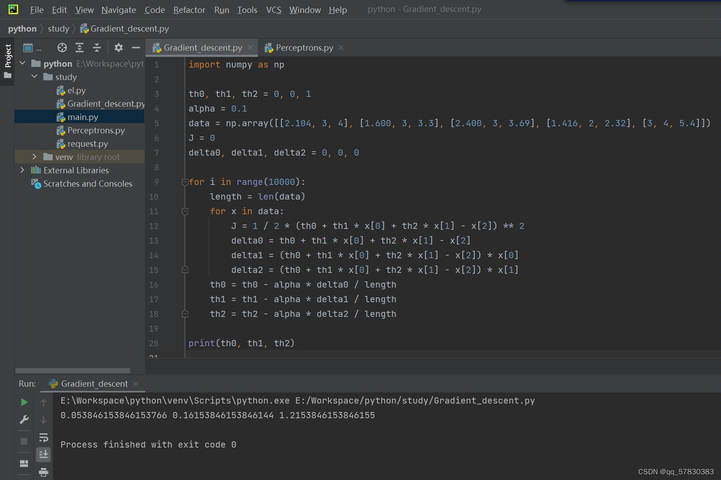This screenshot has width=721, height=480.
Task: Expand the External Libraries node
Action: (22, 170)
